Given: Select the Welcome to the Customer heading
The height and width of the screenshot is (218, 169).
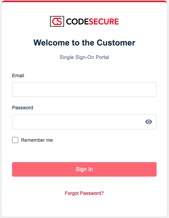Looking at the screenshot, I should 84,43.
